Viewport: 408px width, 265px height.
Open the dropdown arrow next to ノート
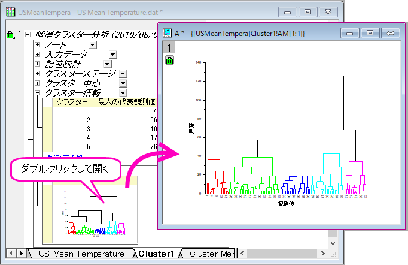pyautogui.click(x=93, y=45)
